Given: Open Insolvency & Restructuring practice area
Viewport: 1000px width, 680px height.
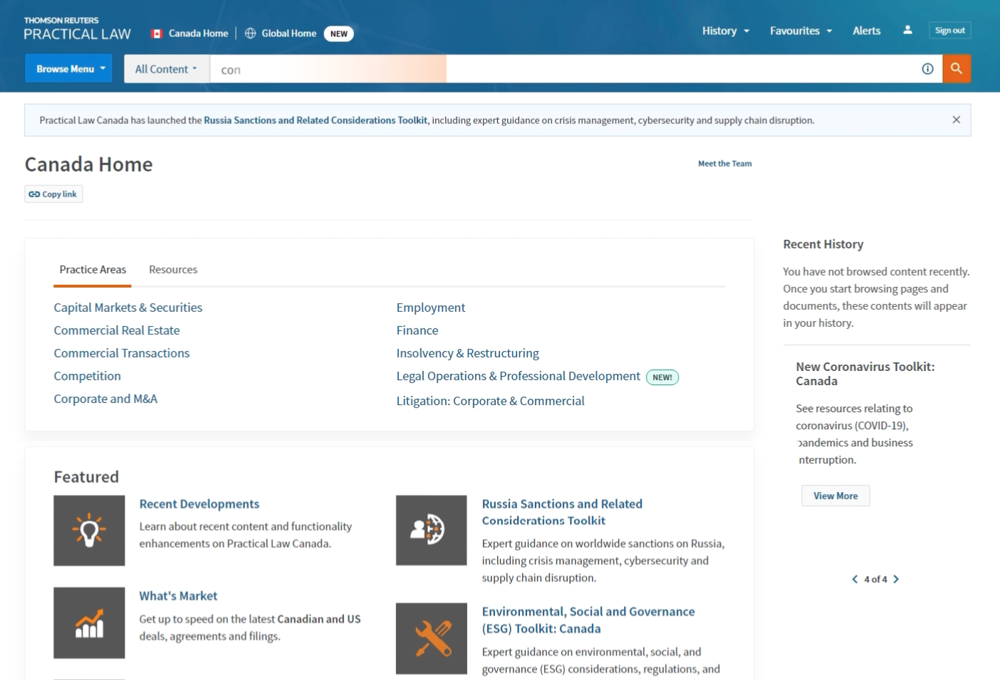Looking at the screenshot, I should point(468,353).
